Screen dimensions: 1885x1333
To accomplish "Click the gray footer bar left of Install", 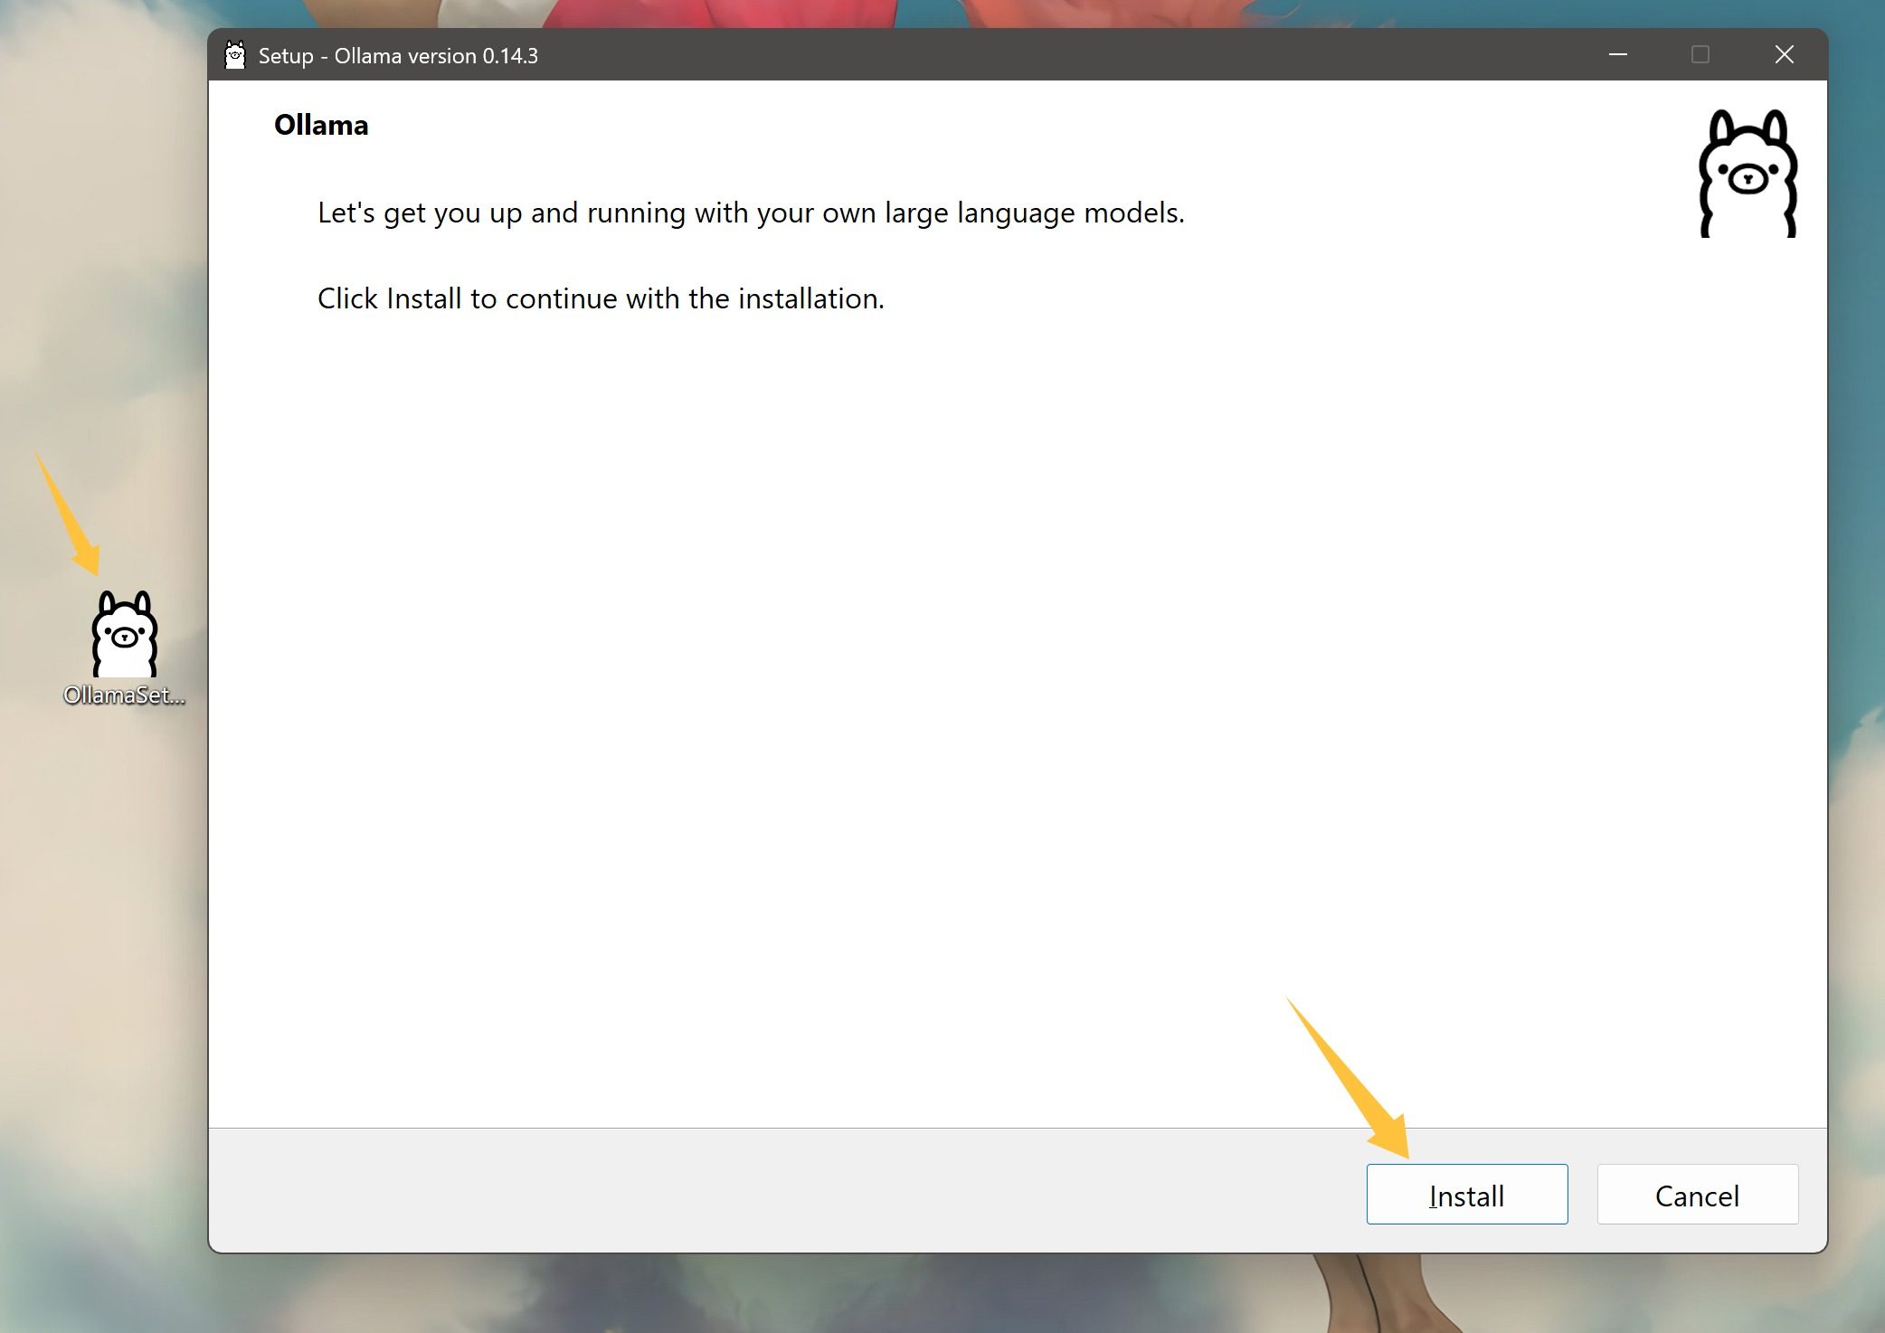I will [x=724, y=1192].
